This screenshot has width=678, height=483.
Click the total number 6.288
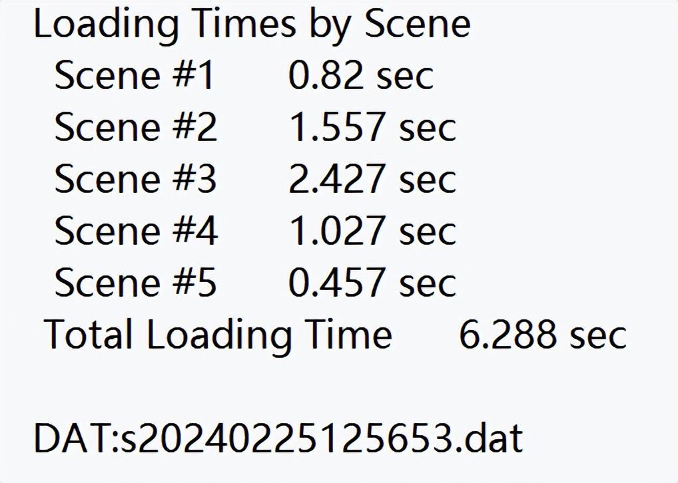(x=508, y=334)
